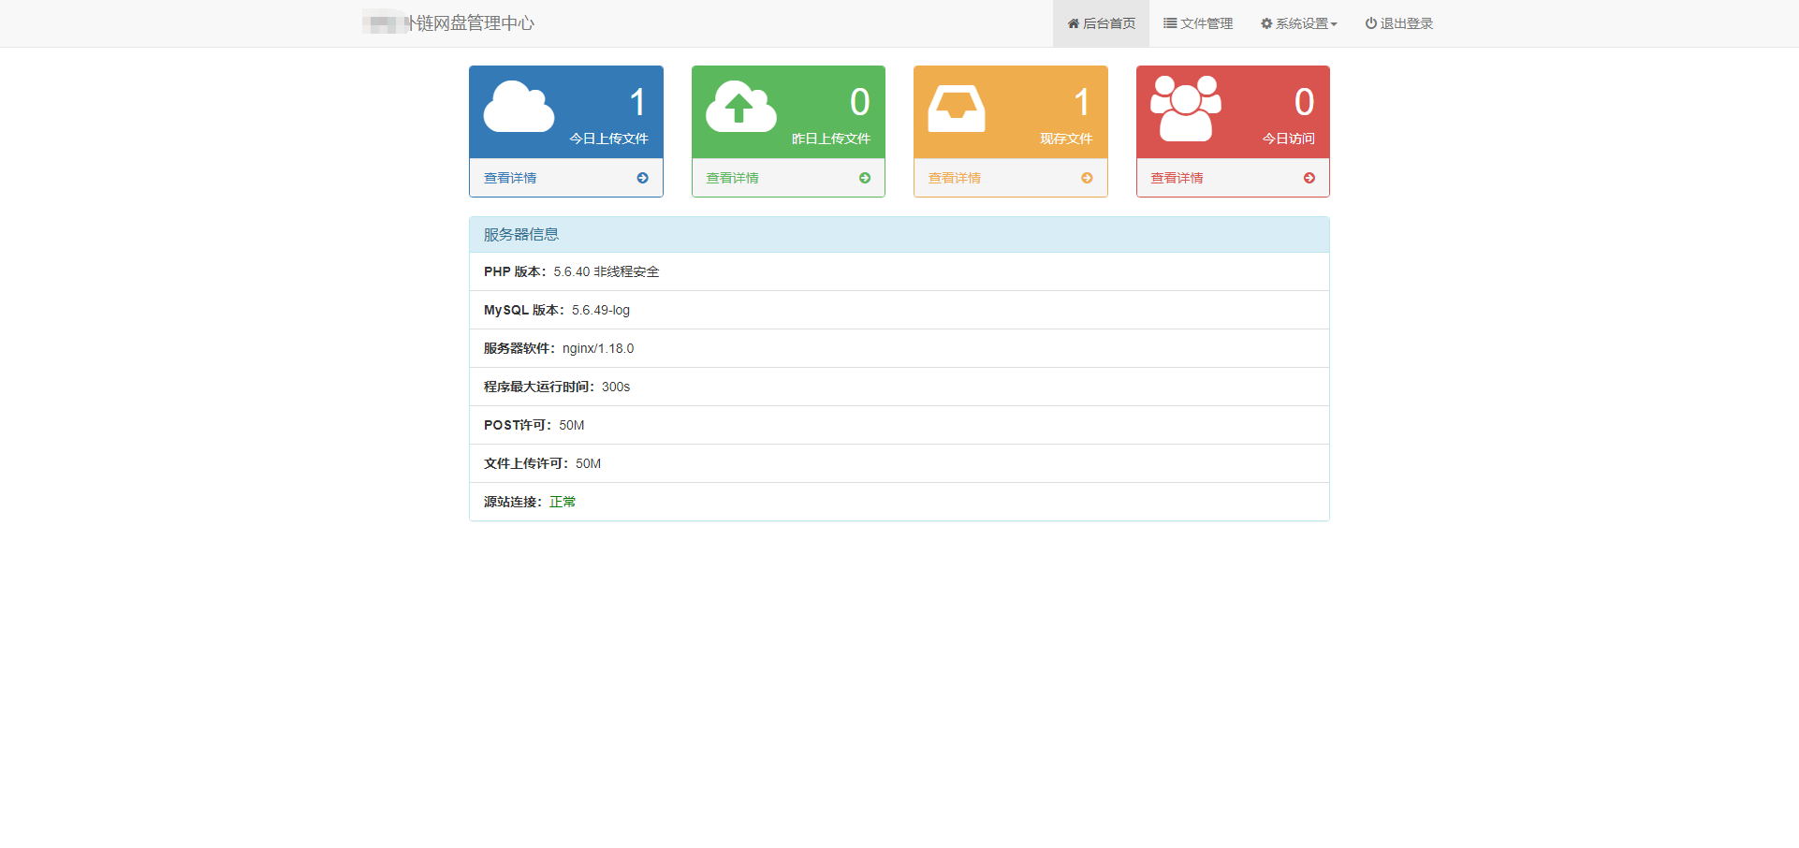The width and height of the screenshot is (1799, 848).
Task: Expand the 系统设置 dropdown menu
Action: (x=1298, y=23)
